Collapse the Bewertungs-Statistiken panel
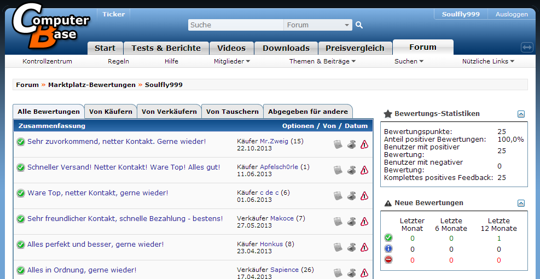Screen dimensions: 540x279 coord(521,114)
